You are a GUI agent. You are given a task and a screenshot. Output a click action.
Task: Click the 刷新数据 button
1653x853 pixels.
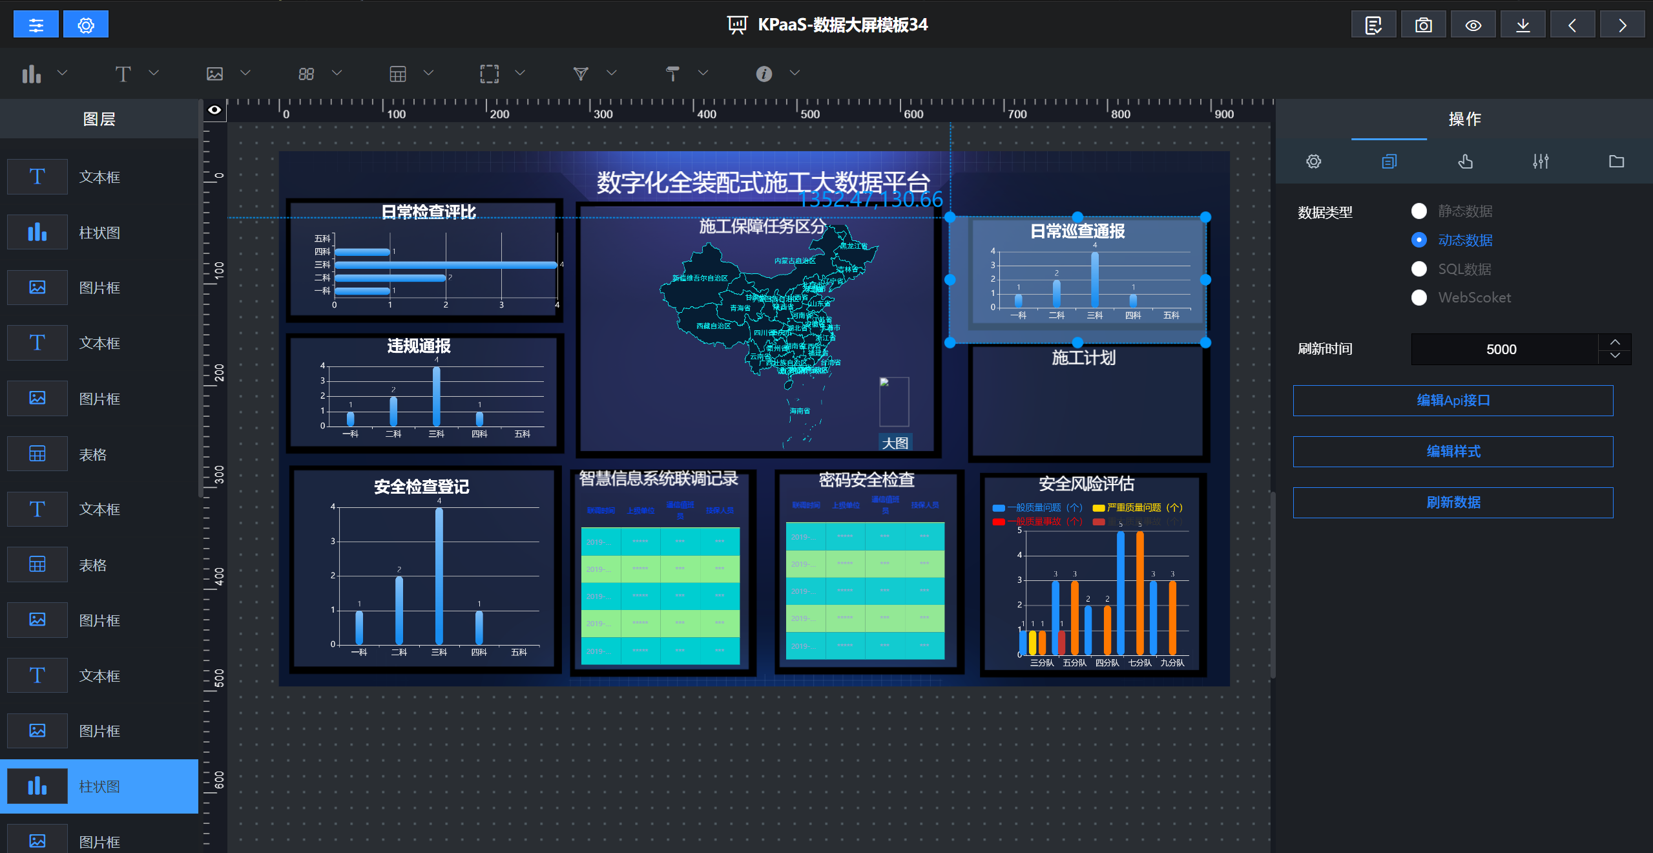[1453, 503]
